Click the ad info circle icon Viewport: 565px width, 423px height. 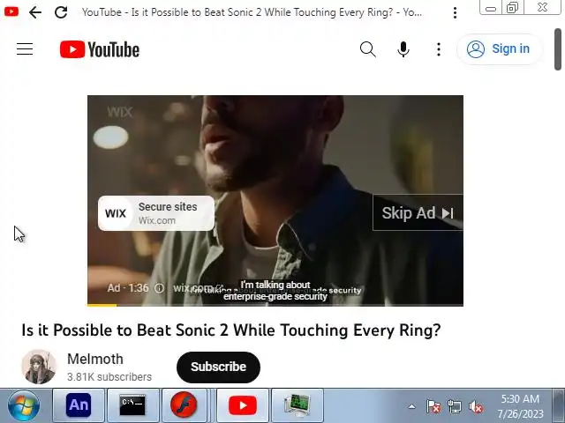coord(159,288)
